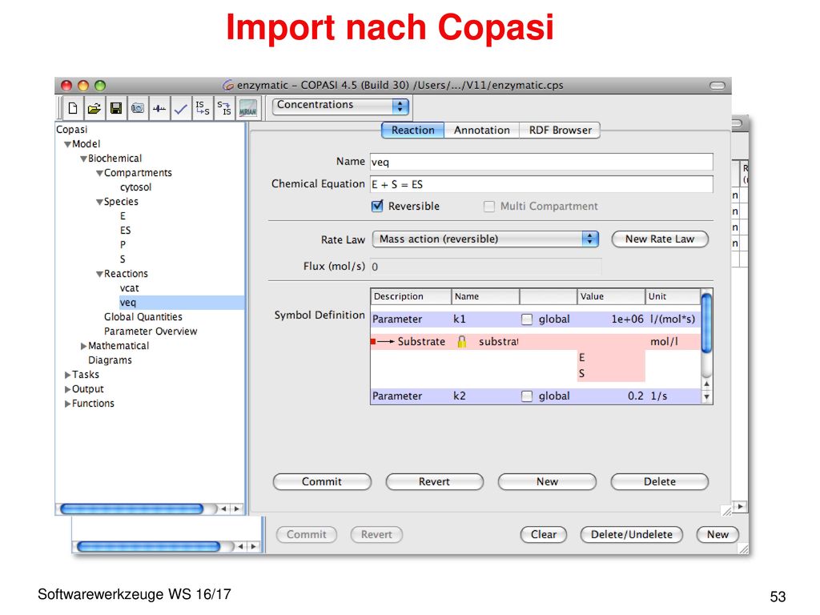Click the New Rate Law button
This screenshot has height=615, width=820.
point(660,239)
